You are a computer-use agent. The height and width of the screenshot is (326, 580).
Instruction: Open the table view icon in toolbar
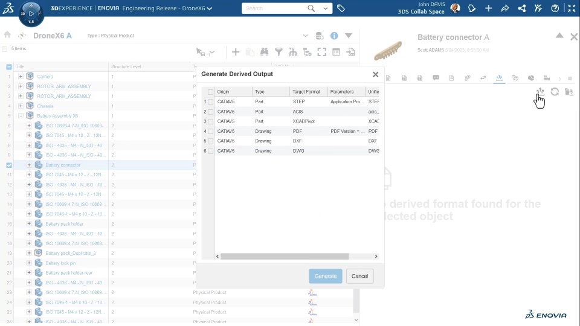[x=336, y=52]
